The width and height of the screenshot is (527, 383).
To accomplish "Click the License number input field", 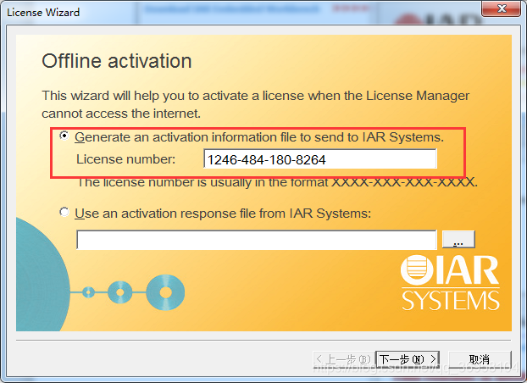I will (x=320, y=159).
